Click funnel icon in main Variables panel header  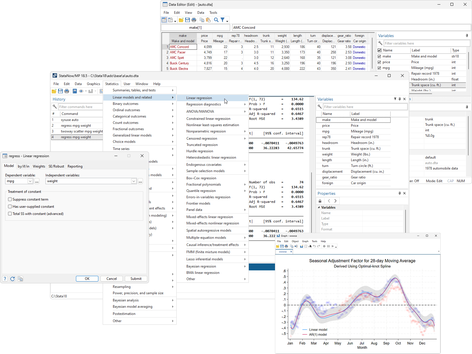395,99
